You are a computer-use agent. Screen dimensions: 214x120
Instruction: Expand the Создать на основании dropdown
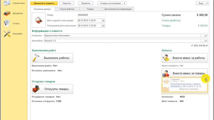112,3
